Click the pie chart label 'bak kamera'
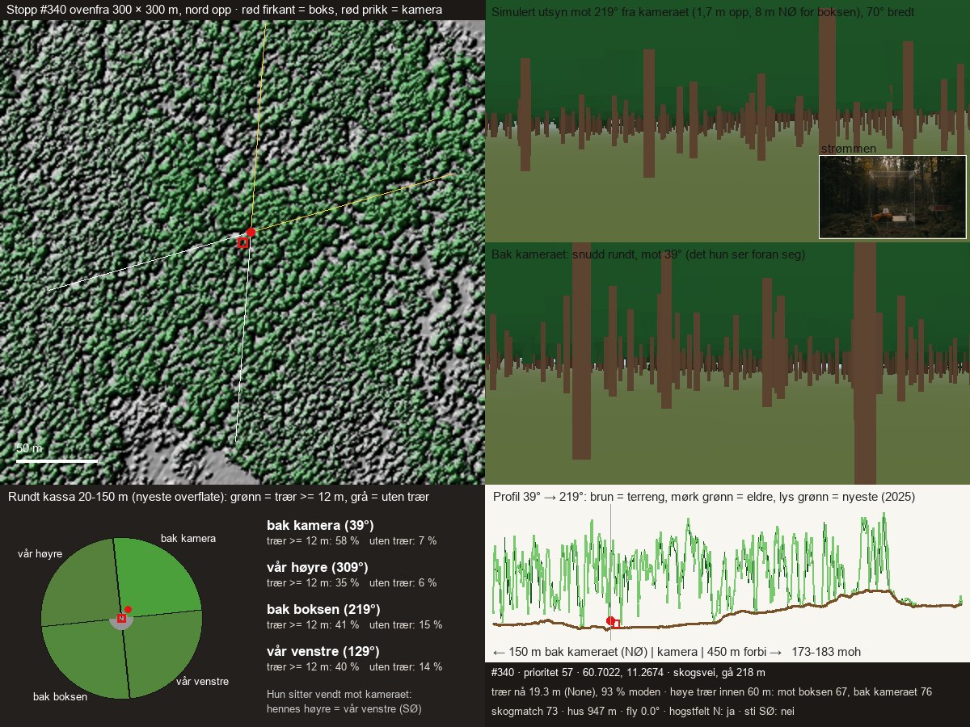The image size is (970, 727). 188,538
